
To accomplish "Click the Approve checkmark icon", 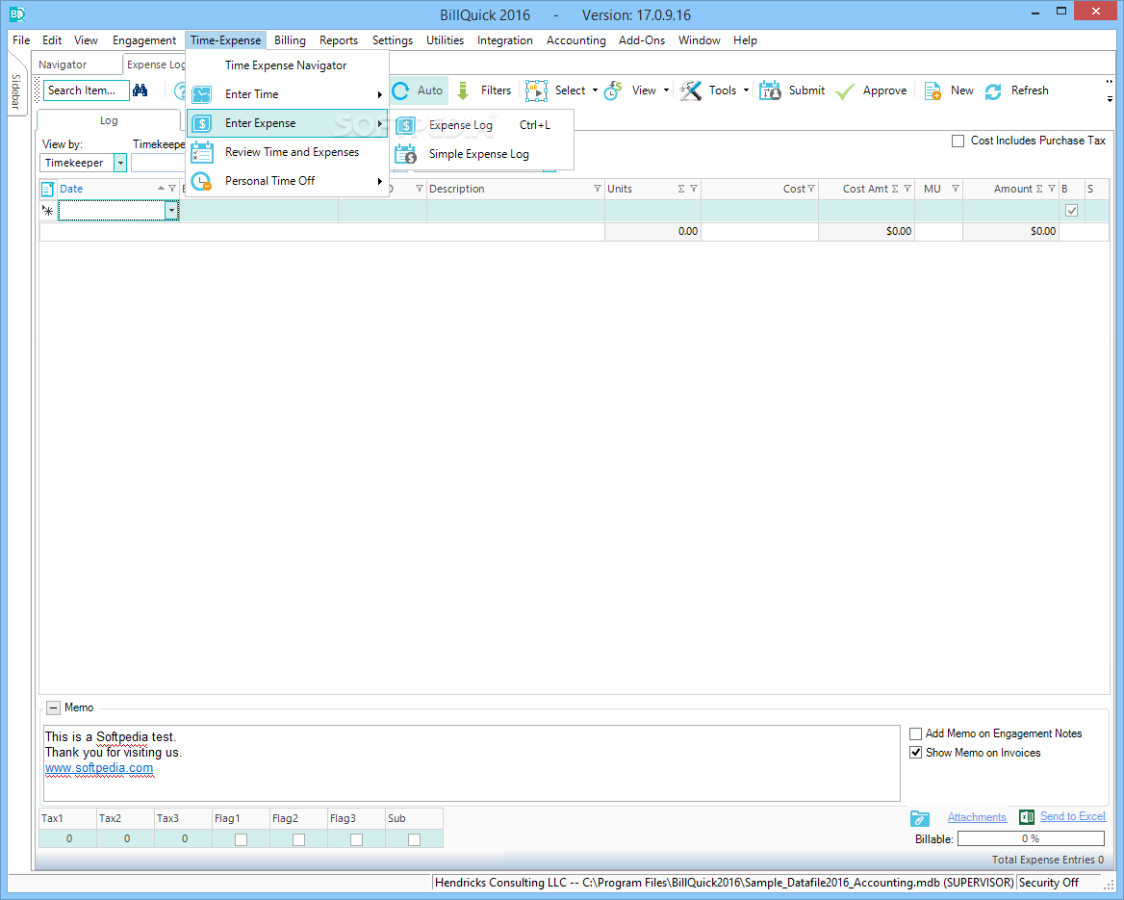I will 845,91.
